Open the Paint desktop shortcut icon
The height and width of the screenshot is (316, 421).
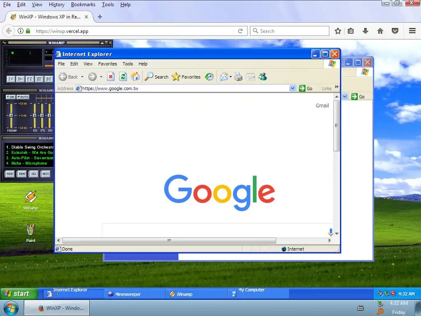[30, 233]
